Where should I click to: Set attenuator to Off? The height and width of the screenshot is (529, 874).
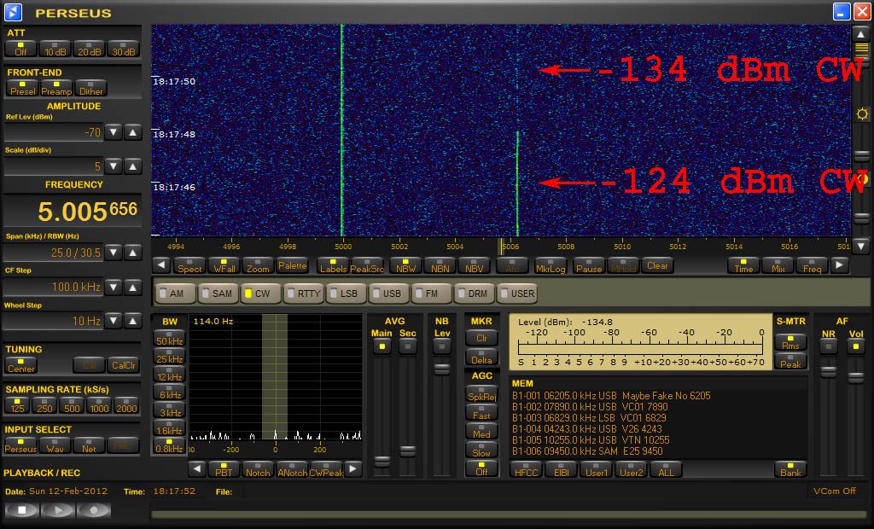pyautogui.click(x=20, y=49)
